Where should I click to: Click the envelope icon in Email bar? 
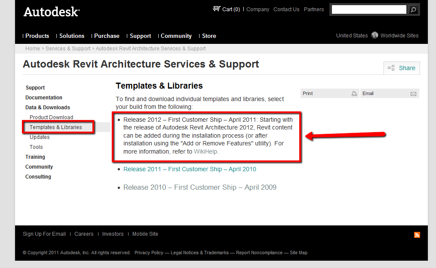pyautogui.click(x=413, y=94)
